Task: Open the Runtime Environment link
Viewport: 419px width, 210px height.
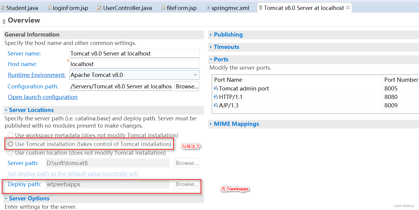Action: pyautogui.click(x=36, y=75)
